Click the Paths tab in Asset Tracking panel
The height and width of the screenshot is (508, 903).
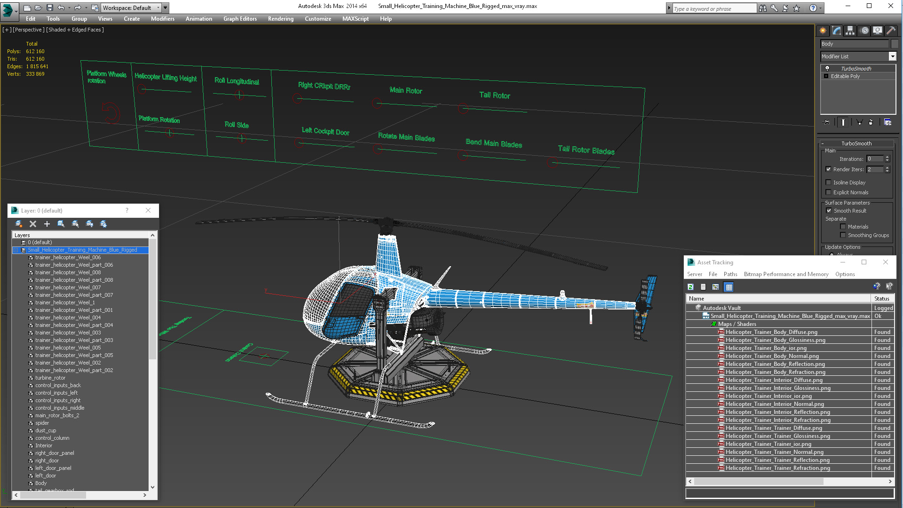tap(729, 274)
